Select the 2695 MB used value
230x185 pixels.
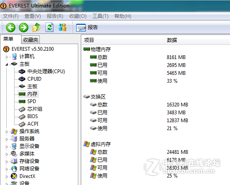176,65
